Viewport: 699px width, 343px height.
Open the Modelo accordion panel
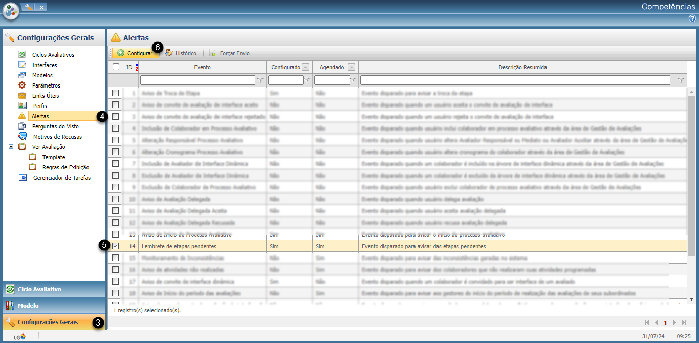54,306
